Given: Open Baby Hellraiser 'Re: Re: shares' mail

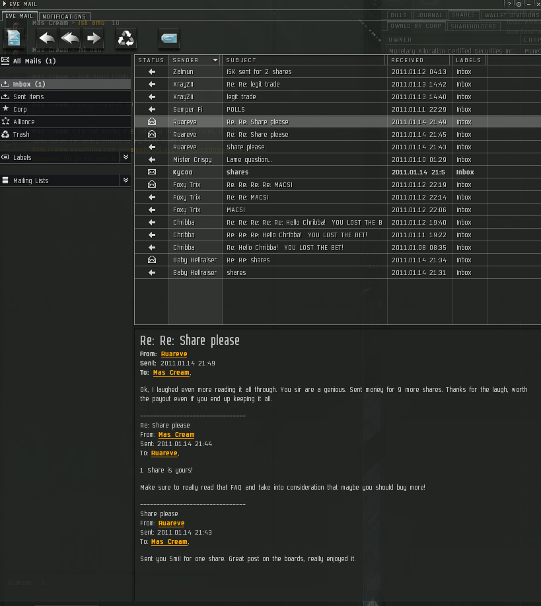Looking at the screenshot, I should click(x=338, y=260).
